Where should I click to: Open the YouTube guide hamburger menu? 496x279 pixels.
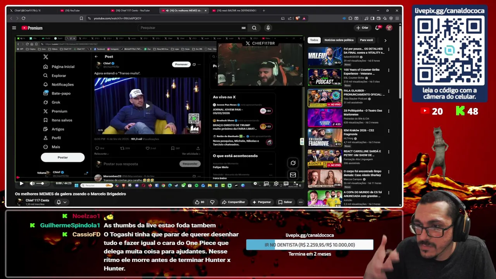tap(14, 28)
